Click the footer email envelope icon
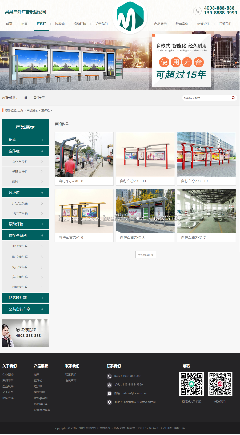The width and height of the screenshot is (240, 435). tap(109, 393)
